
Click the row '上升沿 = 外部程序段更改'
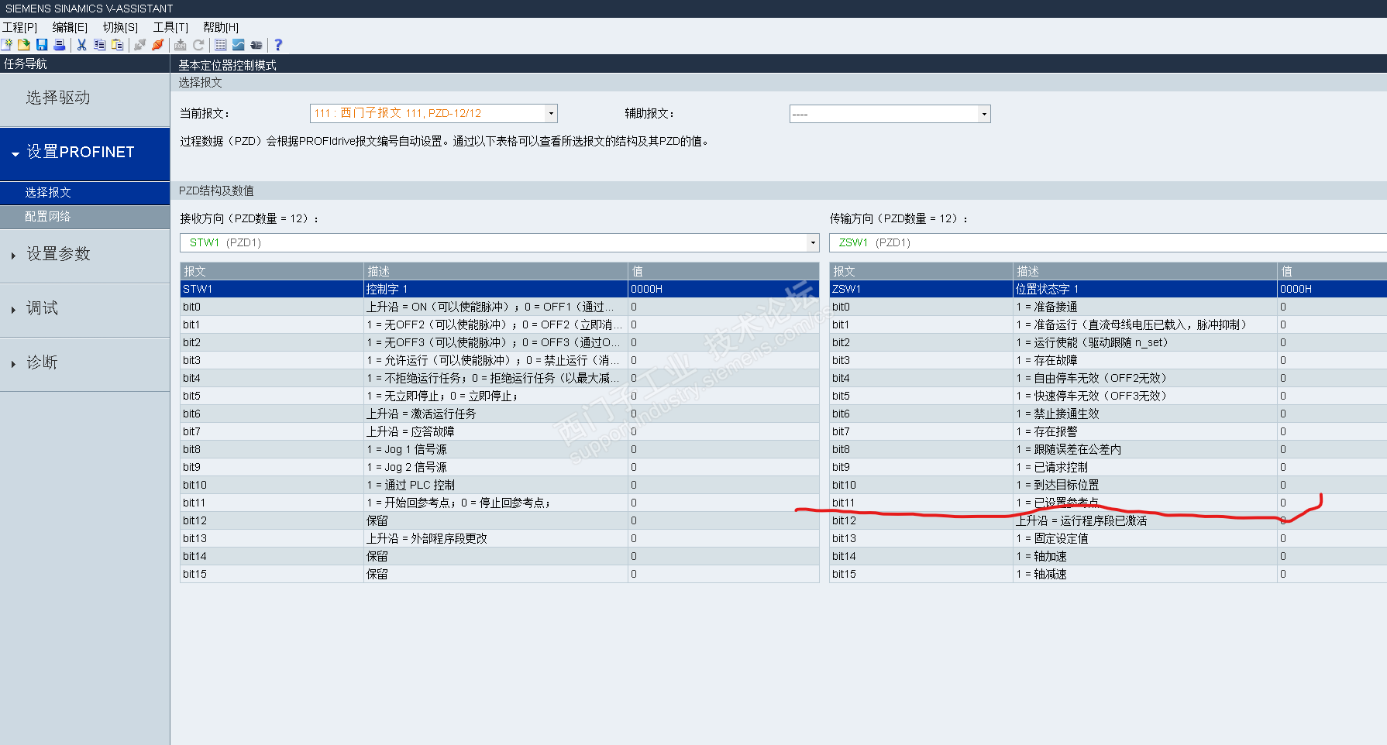click(500, 538)
